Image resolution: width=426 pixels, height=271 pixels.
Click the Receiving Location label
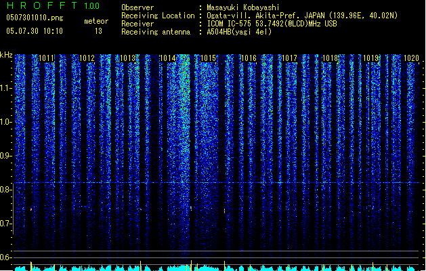[x=158, y=16]
